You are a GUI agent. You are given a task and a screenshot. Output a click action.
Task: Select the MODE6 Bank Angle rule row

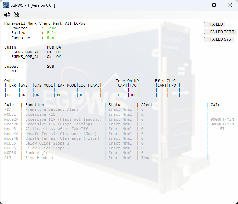click(37, 153)
